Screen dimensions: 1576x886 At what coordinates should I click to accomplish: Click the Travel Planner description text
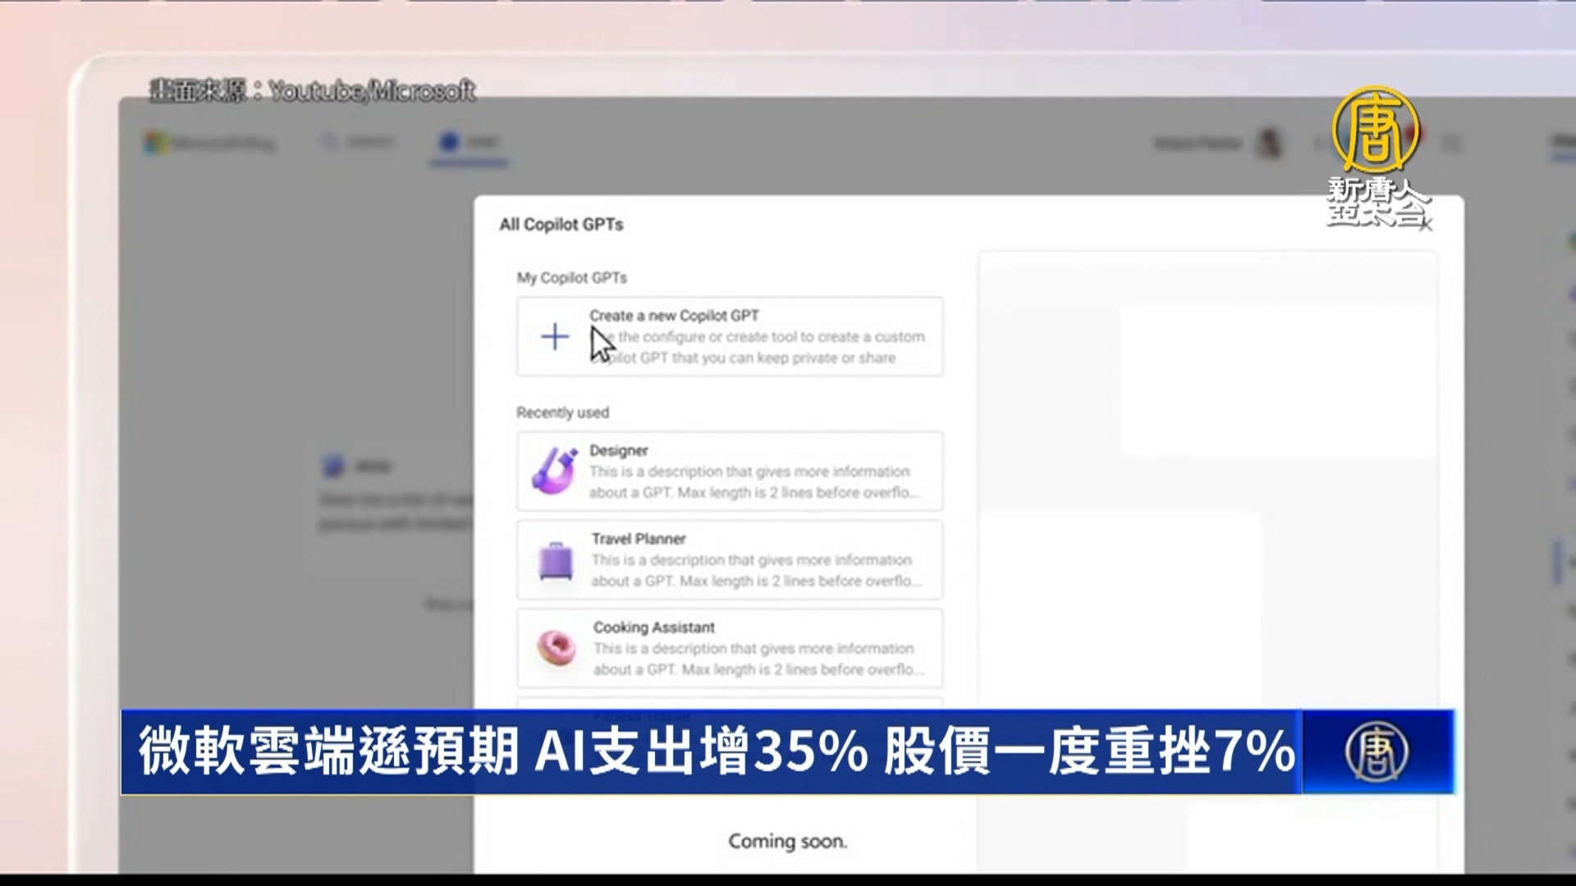click(754, 571)
